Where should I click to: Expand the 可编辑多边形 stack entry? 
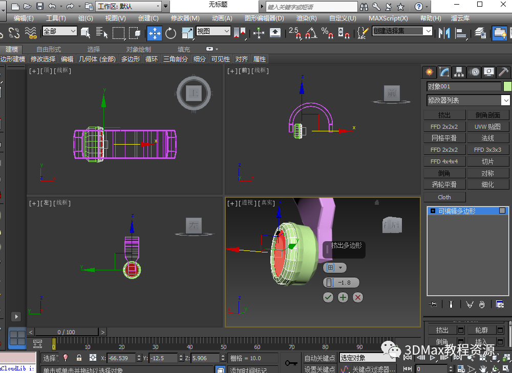(x=433, y=211)
